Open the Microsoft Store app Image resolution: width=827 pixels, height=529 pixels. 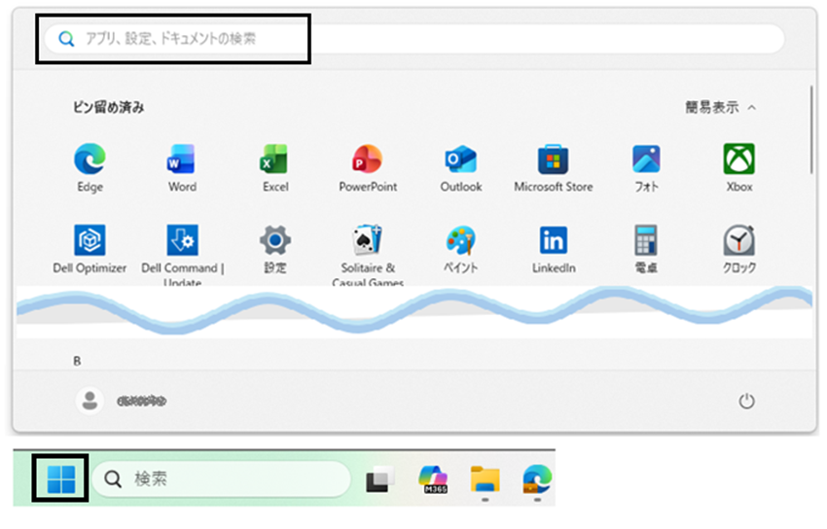[554, 168]
